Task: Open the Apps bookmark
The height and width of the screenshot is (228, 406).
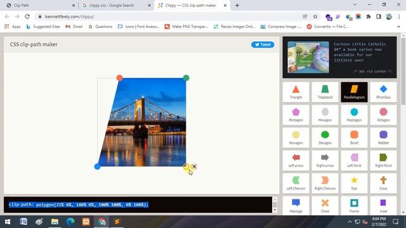Action: coord(13,27)
